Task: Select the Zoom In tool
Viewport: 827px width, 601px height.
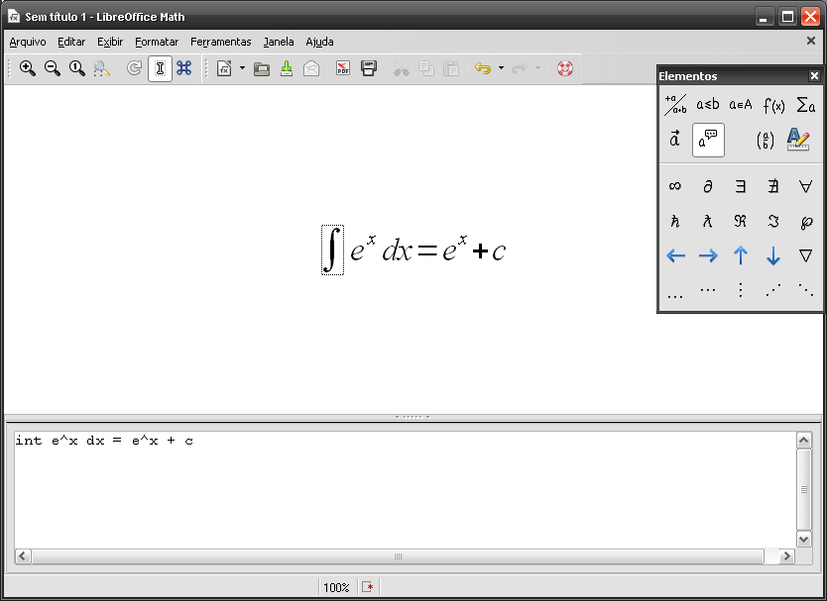Action: coord(28,68)
